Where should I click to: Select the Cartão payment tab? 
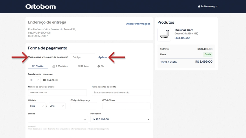click(38, 66)
